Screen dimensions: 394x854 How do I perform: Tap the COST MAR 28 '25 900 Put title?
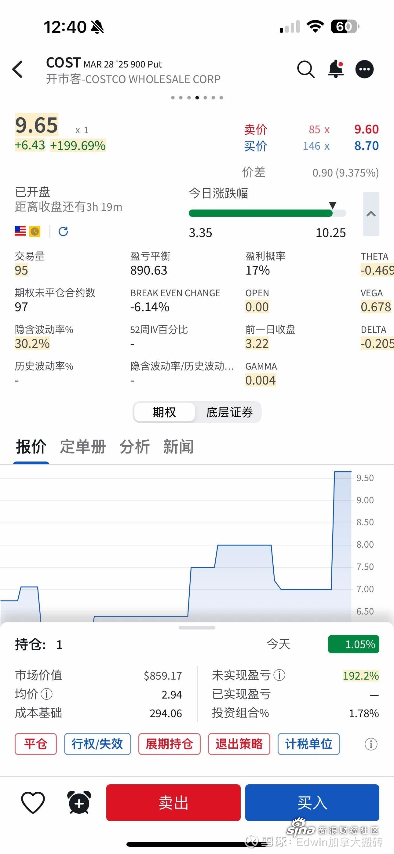pyautogui.click(x=104, y=63)
